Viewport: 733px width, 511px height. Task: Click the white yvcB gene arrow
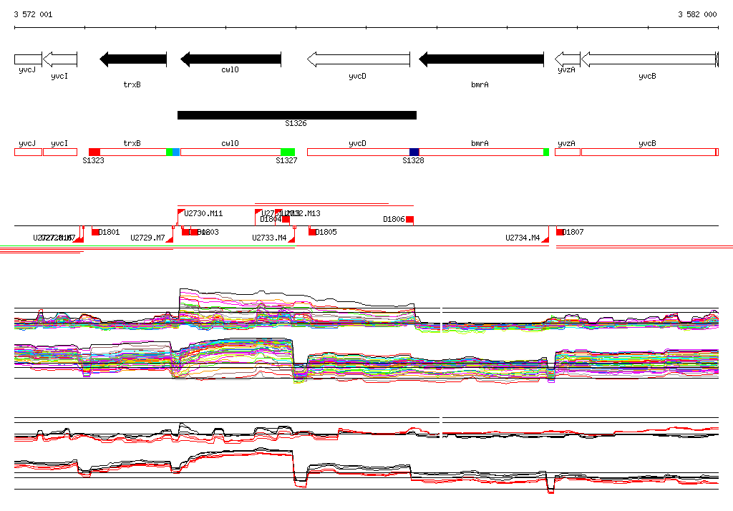[x=649, y=59]
